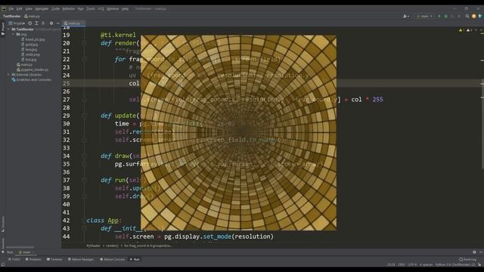
Task: Open the Code menu
Action: [x=55, y=9]
